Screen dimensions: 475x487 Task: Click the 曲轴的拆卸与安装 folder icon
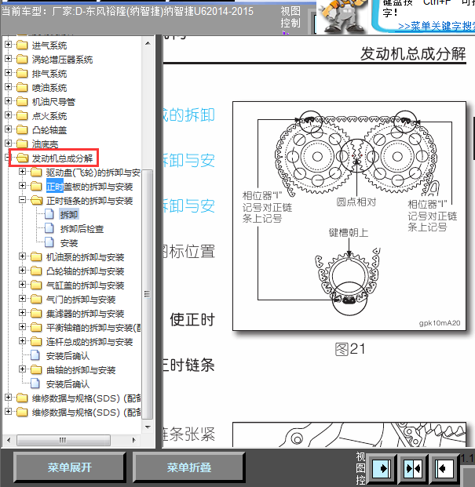pyautogui.click(x=36, y=370)
